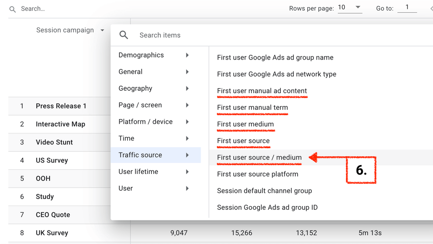Select the Traffic source category

point(154,155)
